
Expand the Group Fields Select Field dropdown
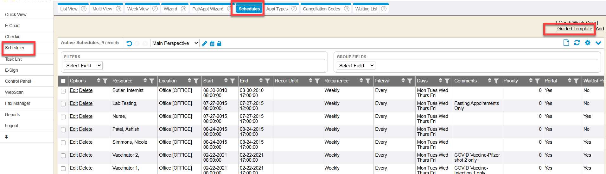tap(356, 66)
